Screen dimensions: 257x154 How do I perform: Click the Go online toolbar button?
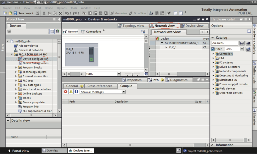(x=119, y=13)
